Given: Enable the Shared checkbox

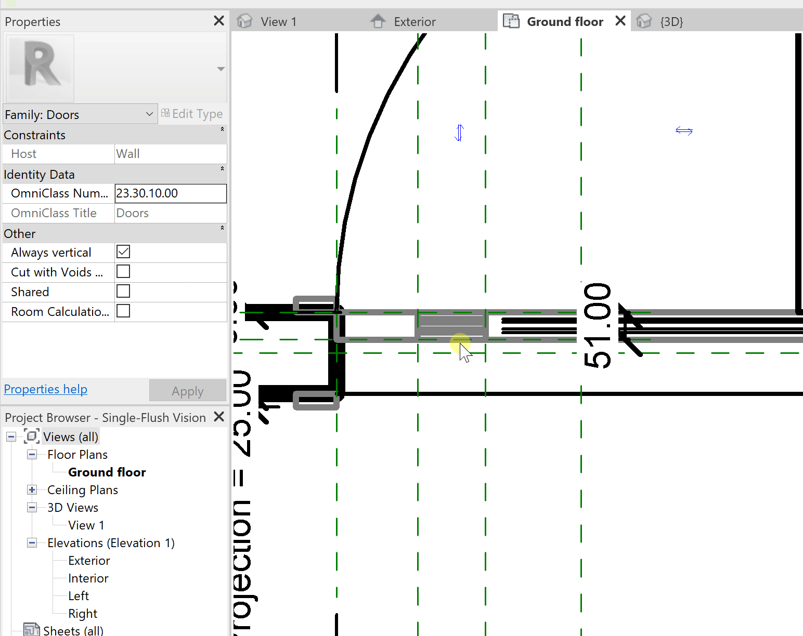Looking at the screenshot, I should [x=123, y=291].
